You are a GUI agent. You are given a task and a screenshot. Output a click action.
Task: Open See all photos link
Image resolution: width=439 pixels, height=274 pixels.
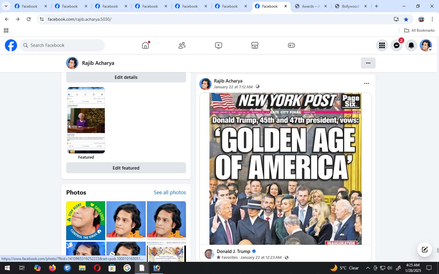(170, 192)
